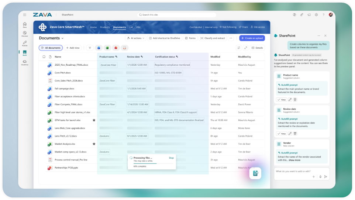
Task: Send the chat message arrow icon
Action: (326, 177)
